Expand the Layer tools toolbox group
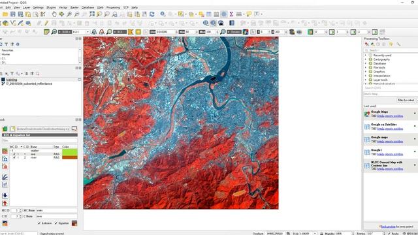The width and height of the screenshot is (418, 235). tap(366, 80)
